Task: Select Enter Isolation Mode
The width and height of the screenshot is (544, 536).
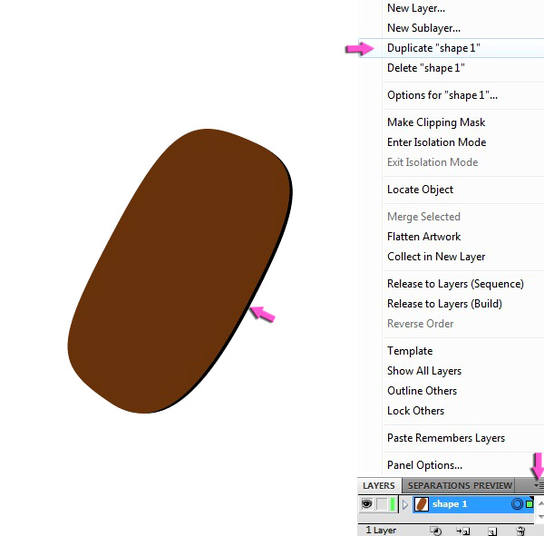Action: click(436, 142)
